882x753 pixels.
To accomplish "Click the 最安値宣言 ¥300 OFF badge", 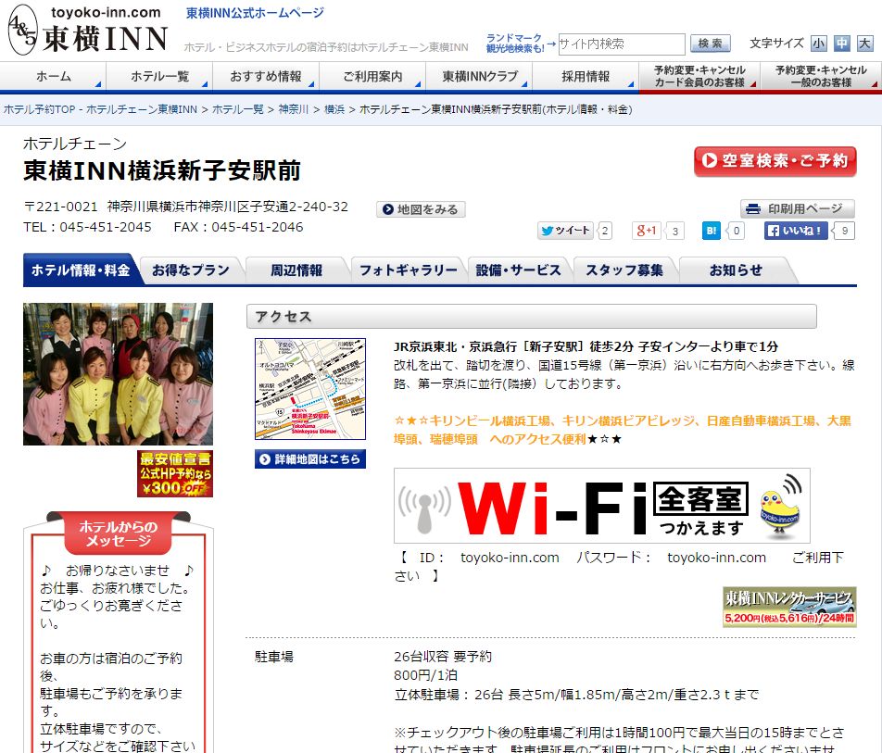I will click(175, 473).
